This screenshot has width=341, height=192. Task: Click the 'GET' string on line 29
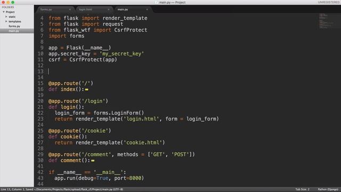point(158,155)
